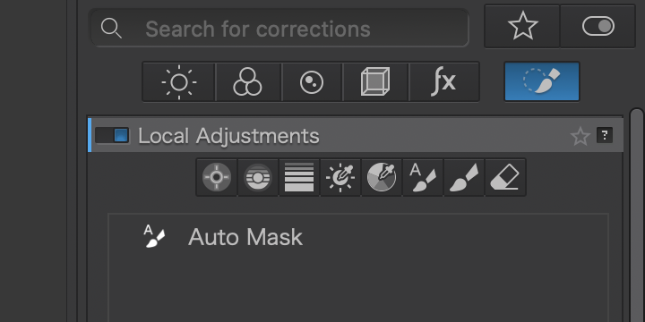Toggle favorite star in Local Adjustments header
645x322 pixels.
[x=580, y=136]
